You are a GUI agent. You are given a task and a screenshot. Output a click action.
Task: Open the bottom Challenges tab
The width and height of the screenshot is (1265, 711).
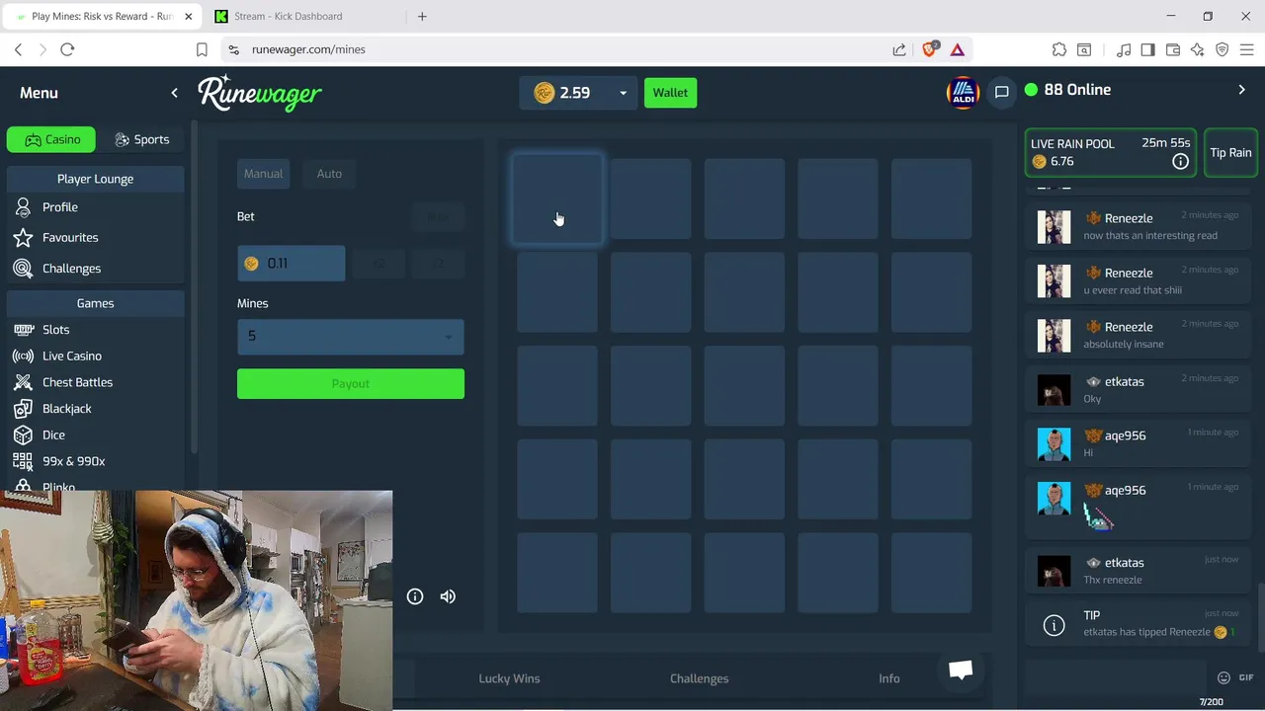699,678
